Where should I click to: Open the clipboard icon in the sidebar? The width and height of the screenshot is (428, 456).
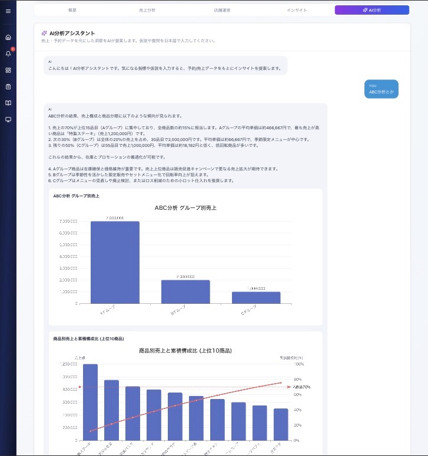pos(8,86)
